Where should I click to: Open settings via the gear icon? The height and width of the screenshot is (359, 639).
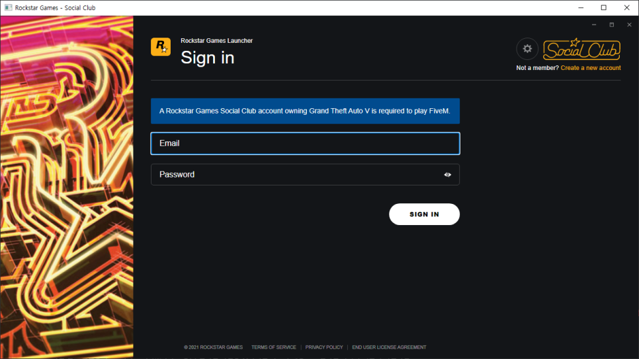[x=527, y=49]
